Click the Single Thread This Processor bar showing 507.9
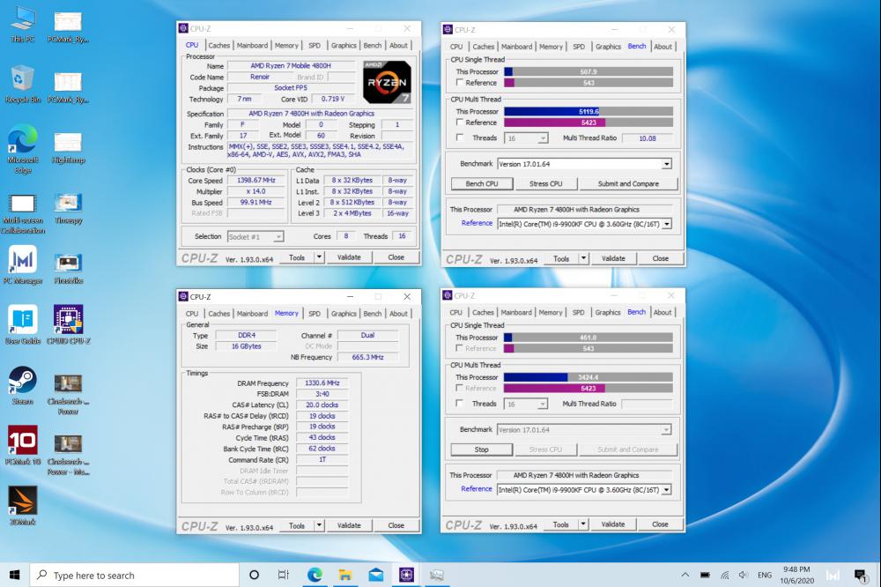This screenshot has height=587, width=881. tap(589, 72)
